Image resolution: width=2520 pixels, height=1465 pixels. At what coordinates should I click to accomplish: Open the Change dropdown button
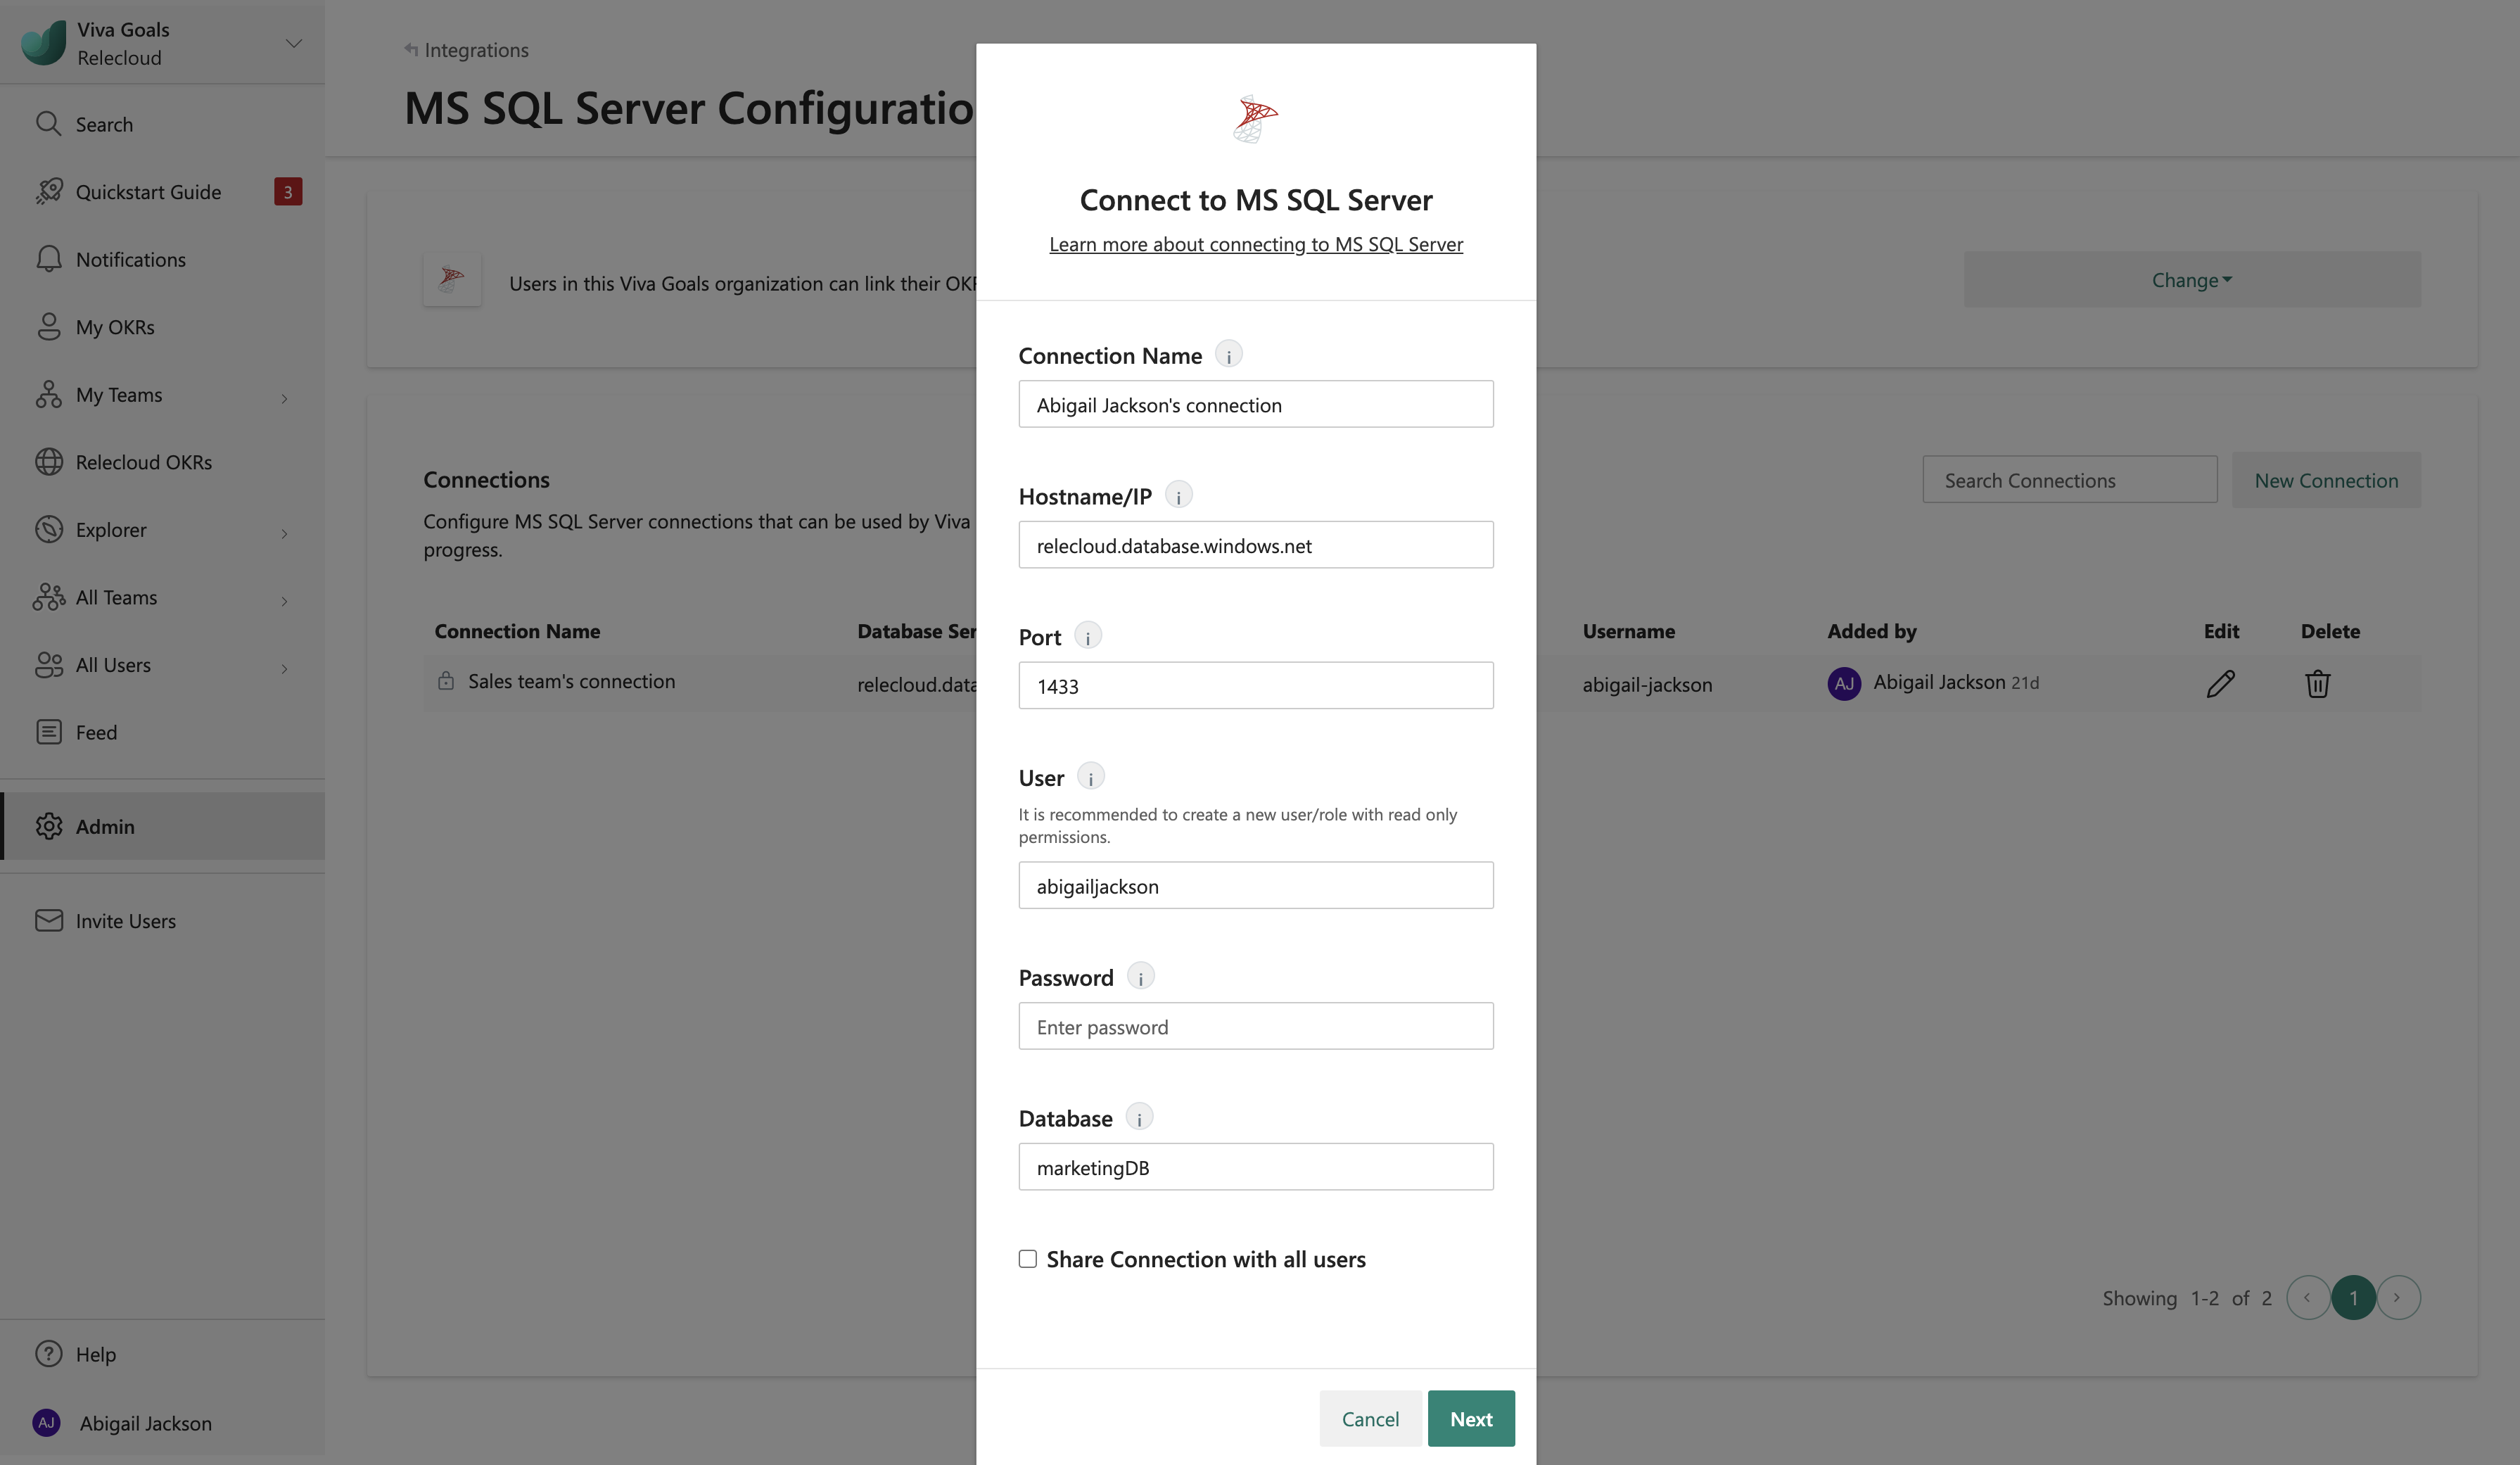pos(2191,280)
